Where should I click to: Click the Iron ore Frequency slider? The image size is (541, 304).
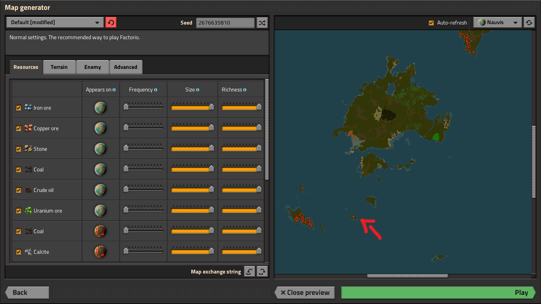pos(143,106)
